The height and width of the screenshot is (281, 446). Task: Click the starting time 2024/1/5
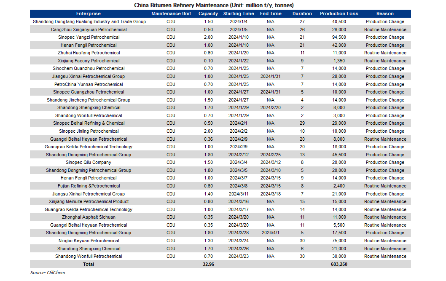tap(238, 29)
